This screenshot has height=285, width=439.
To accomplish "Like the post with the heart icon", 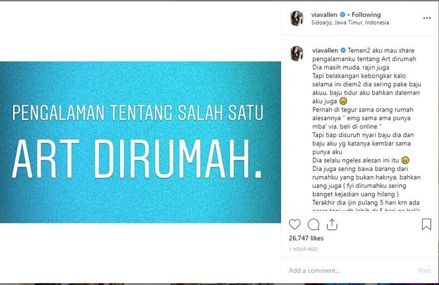I will 295,224.
